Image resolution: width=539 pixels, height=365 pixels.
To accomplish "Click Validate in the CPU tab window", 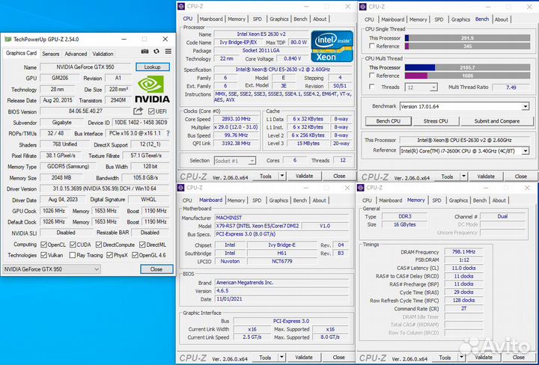I will coord(304,176).
